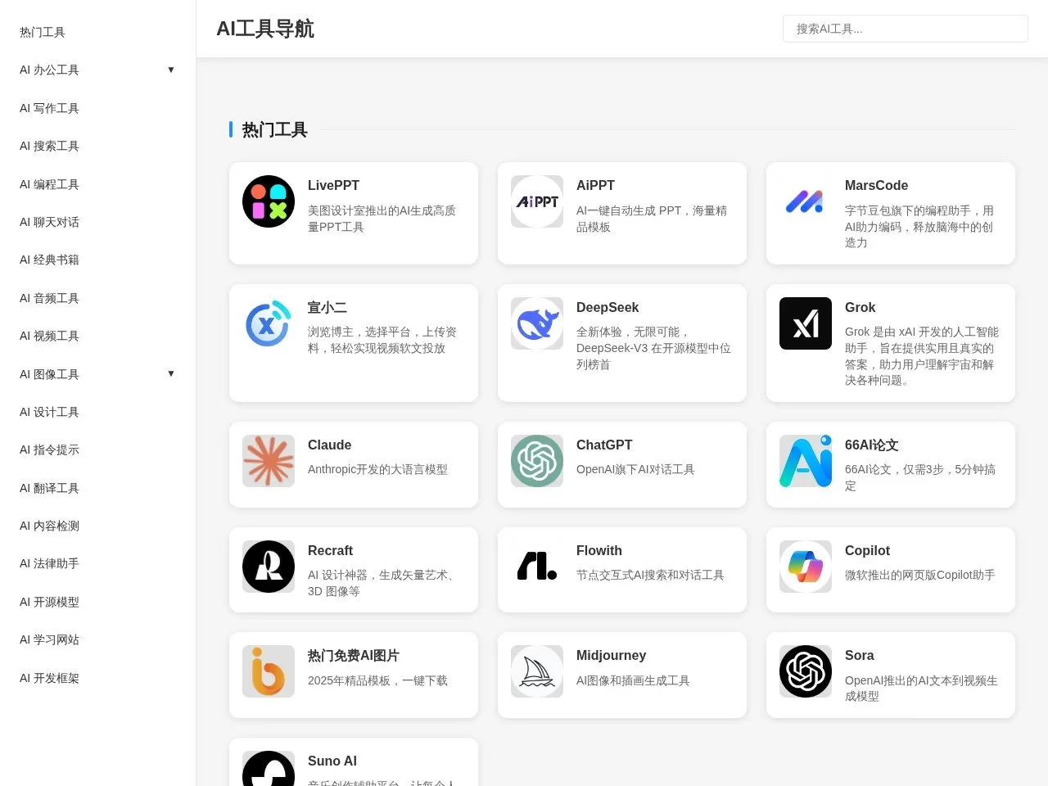Image resolution: width=1048 pixels, height=786 pixels.
Task: Open the Copilot title link
Action: coord(867,551)
